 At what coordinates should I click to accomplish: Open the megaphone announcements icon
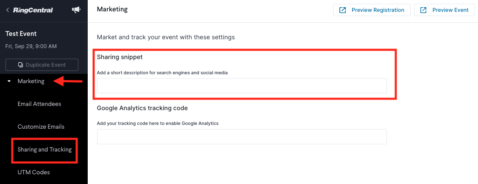click(x=76, y=10)
